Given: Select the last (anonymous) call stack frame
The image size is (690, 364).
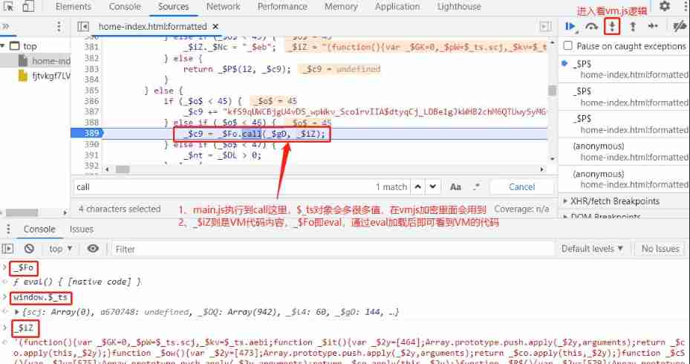Looking at the screenshot, I should (x=624, y=179).
